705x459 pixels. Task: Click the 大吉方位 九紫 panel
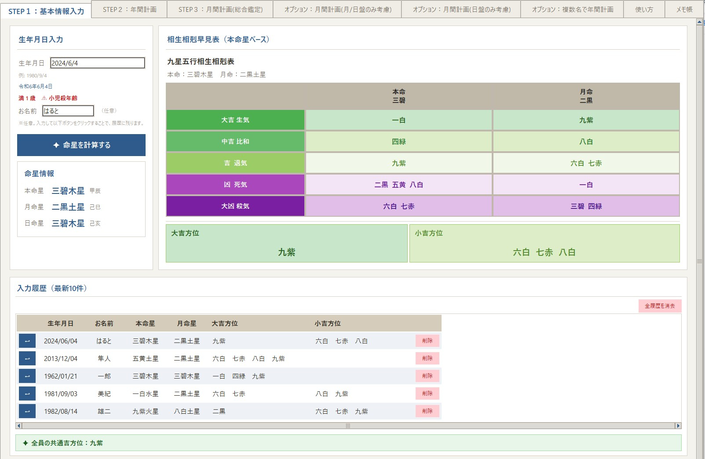click(x=287, y=244)
